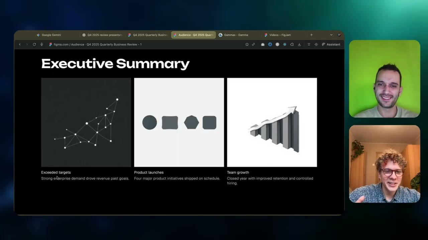Image resolution: width=428 pixels, height=240 pixels.
Task: Click the green-background webcam video tile
Action: click(385, 79)
